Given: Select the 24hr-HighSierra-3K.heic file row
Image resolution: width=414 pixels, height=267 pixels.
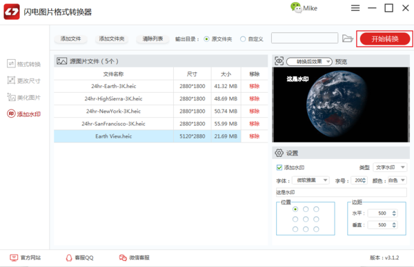Looking at the screenshot, I should (161, 98).
